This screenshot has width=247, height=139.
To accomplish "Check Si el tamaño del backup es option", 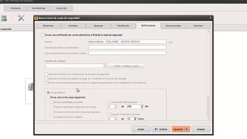I will (x=109, y=102).
